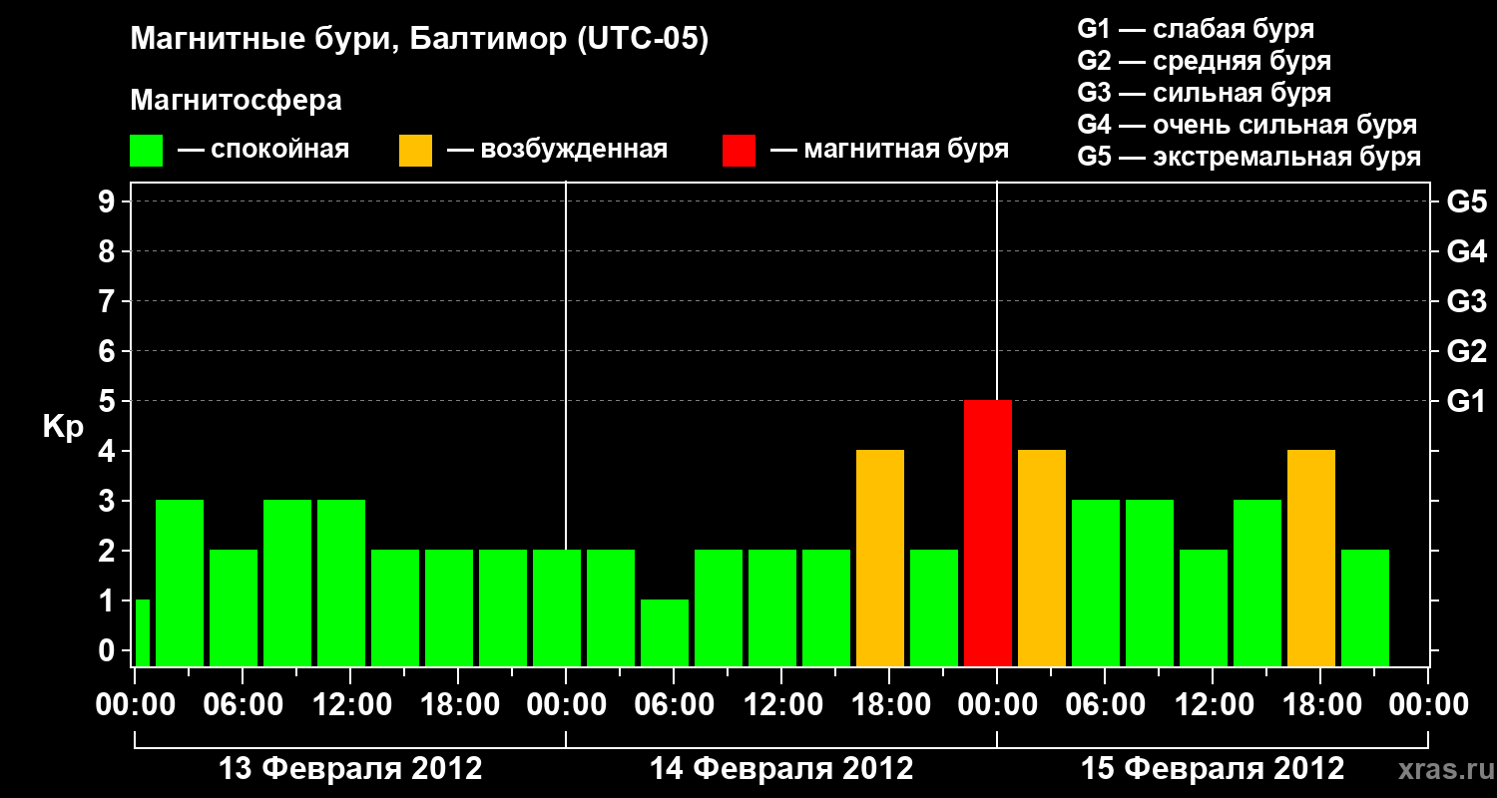Click the narrow first green bar with Kp 1
This screenshot has width=1497, height=798.
pos(142,632)
